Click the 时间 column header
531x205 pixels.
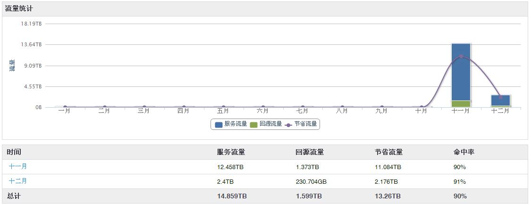tap(13, 152)
